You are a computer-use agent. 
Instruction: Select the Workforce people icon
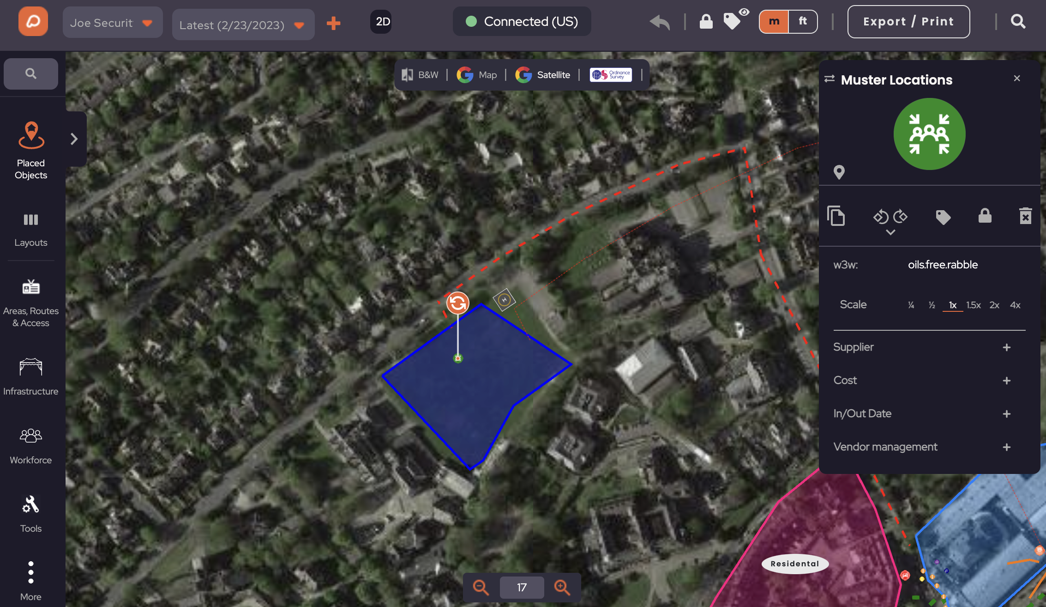(x=31, y=436)
